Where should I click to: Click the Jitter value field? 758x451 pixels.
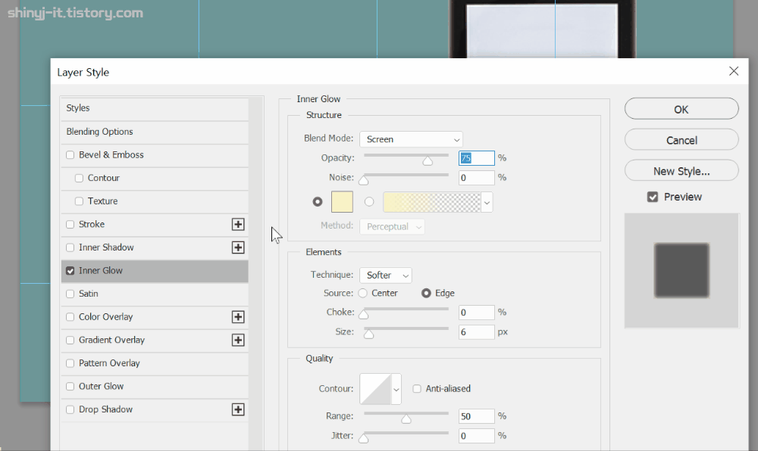tap(477, 436)
